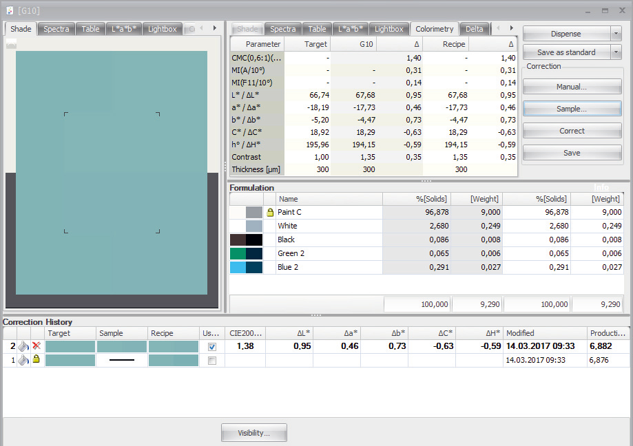633x446 pixels.
Task: Open Save as standard dropdown arrow
Action: (616, 52)
